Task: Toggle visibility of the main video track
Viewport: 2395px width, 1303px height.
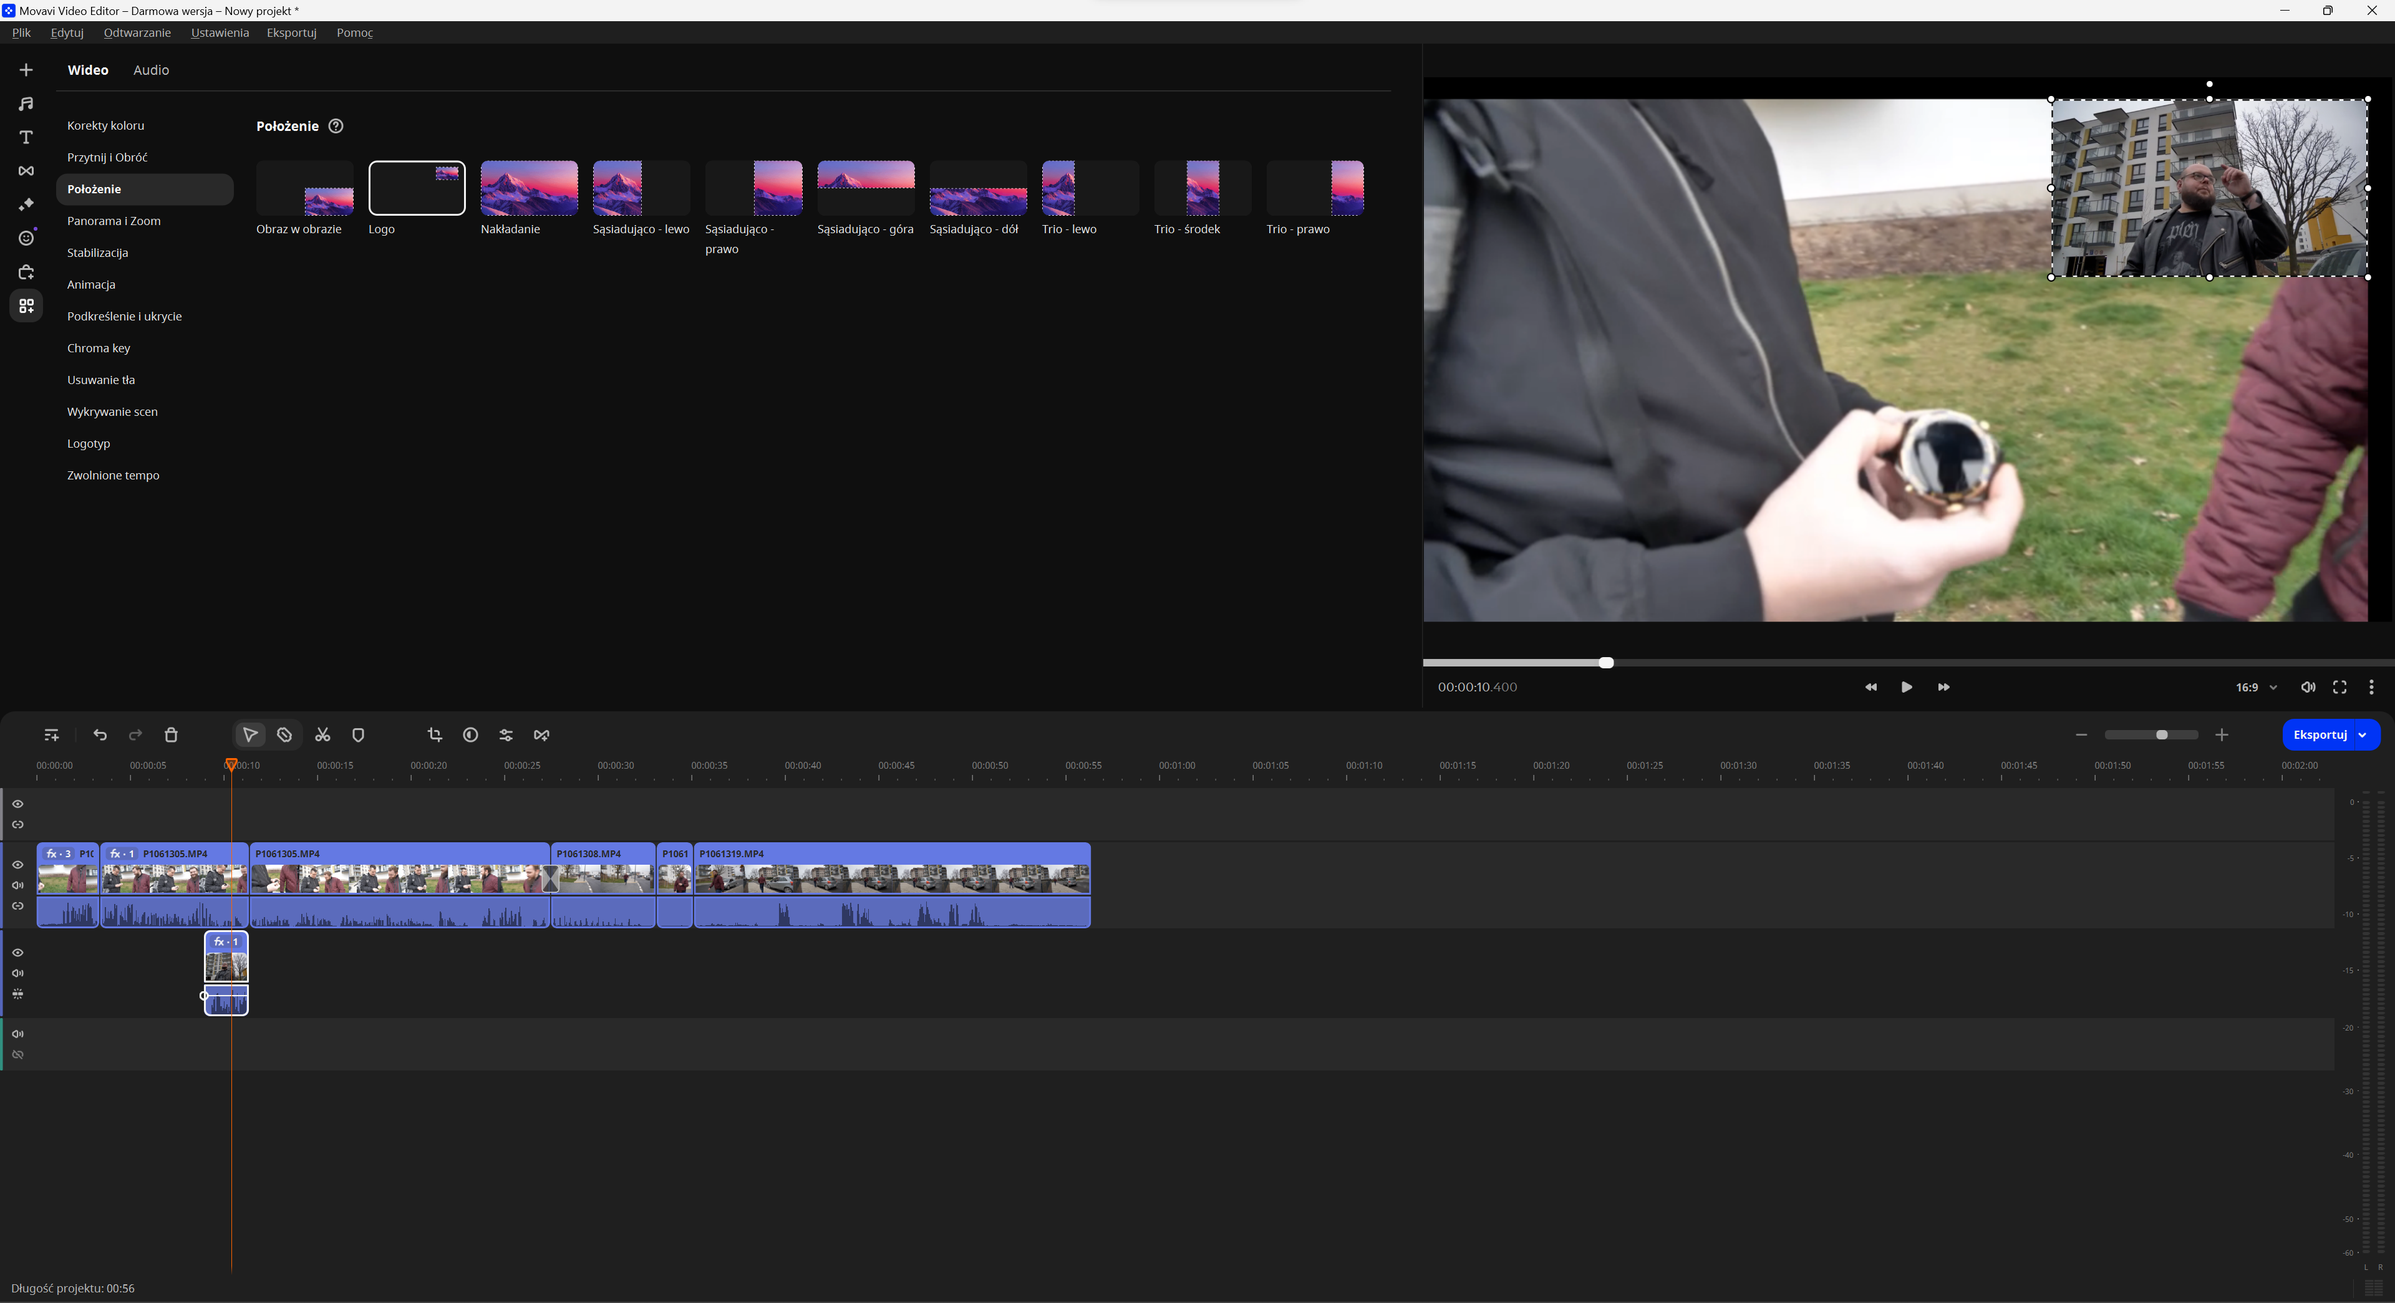Action: (x=17, y=864)
